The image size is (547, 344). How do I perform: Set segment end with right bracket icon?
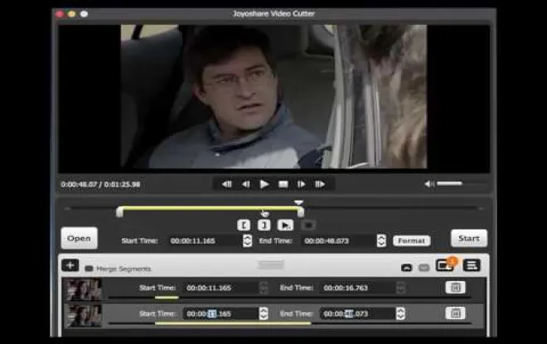pos(264,225)
